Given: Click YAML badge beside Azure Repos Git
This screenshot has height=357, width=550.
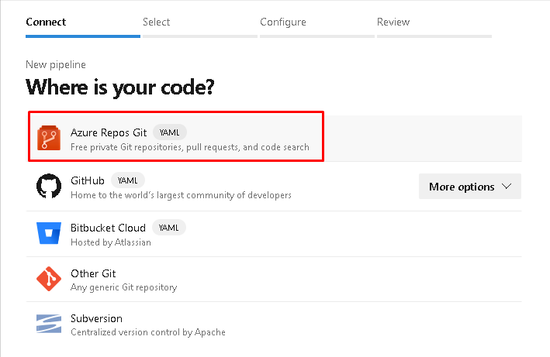Looking at the screenshot, I should (169, 132).
